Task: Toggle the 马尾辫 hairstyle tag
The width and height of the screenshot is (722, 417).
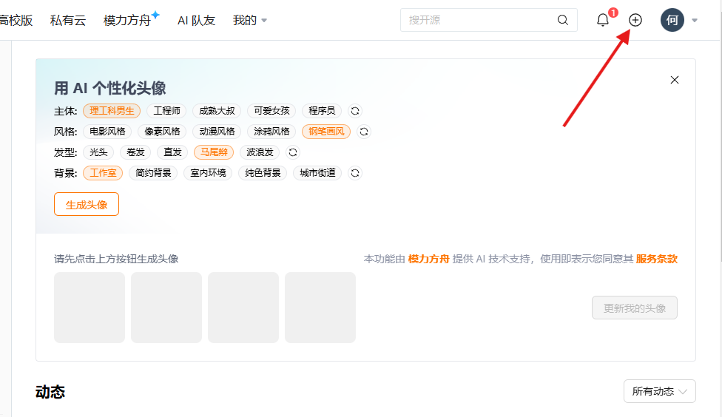Action: click(214, 152)
